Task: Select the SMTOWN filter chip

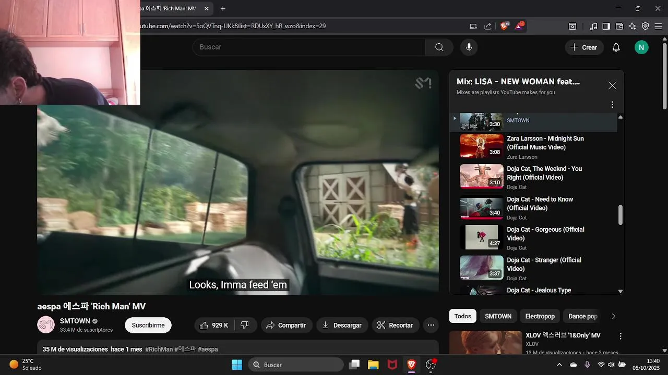Action: (x=498, y=316)
